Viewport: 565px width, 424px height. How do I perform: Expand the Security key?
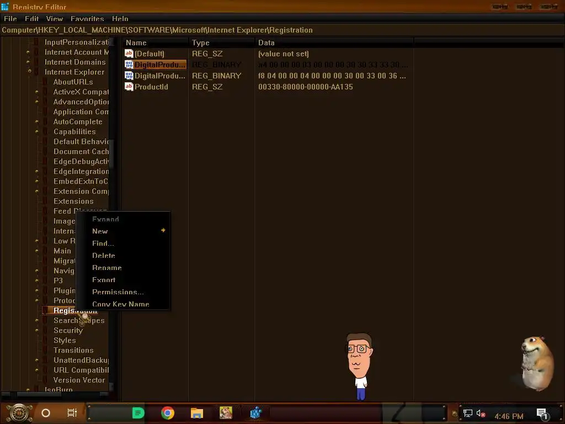tap(37, 330)
